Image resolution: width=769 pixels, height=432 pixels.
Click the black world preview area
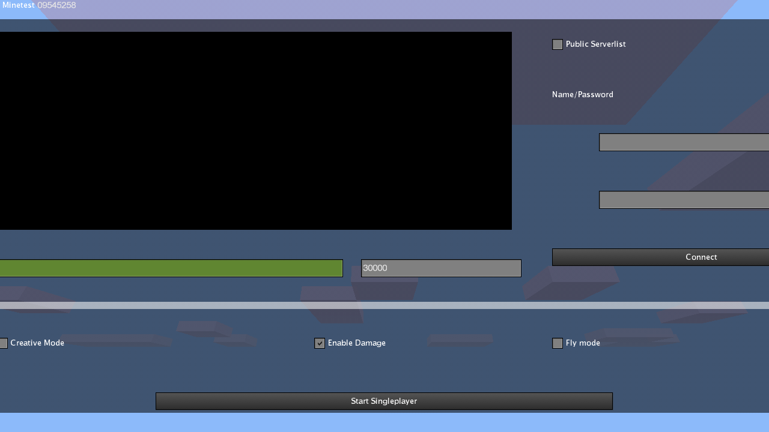coord(255,130)
